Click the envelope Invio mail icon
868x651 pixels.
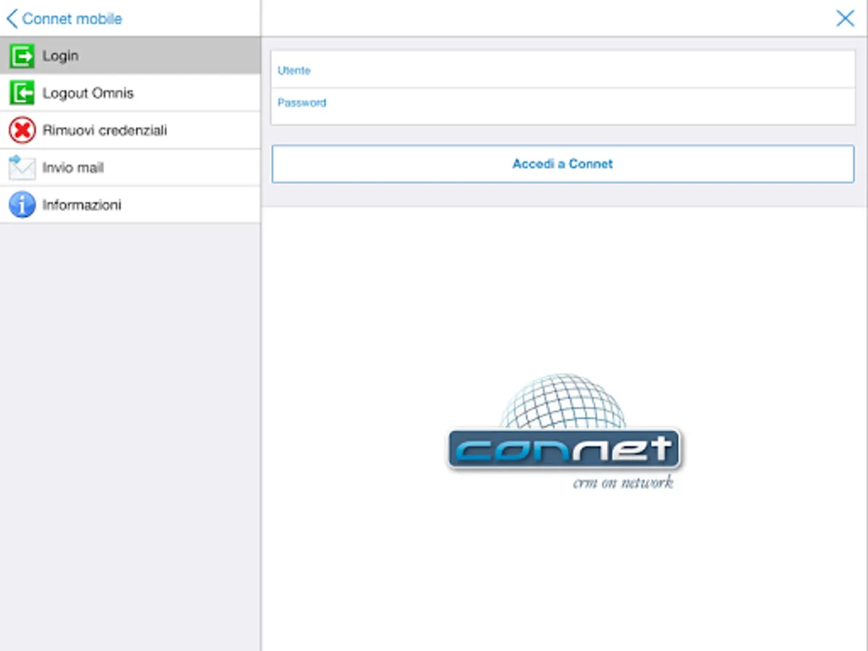pyautogui.click(x=22, y=168)
